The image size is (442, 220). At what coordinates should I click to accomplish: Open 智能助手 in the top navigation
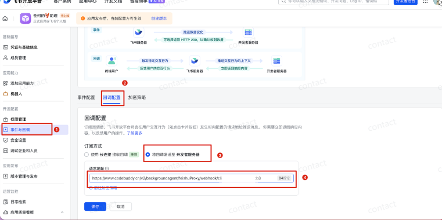139,1
